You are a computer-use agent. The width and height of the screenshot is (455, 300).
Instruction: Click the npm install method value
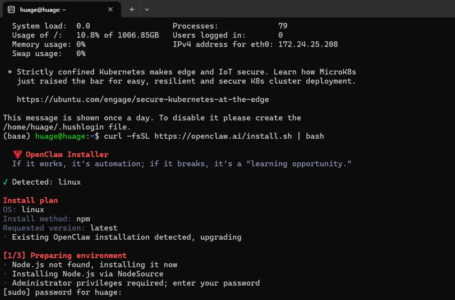pos(83,219)
